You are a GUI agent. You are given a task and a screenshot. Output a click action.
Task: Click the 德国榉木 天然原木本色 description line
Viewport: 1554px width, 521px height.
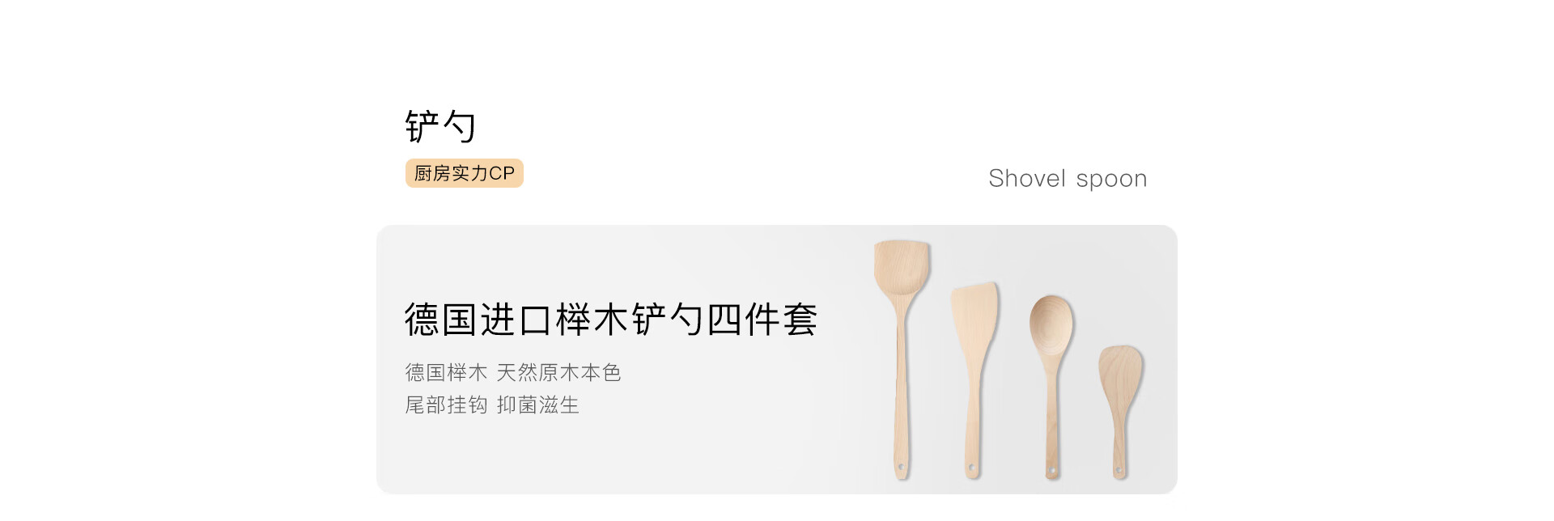pyautogui.click(x=513, y=372)
